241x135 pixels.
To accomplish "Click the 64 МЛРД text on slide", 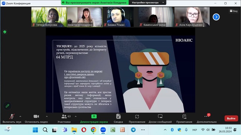I will point(65,57).
